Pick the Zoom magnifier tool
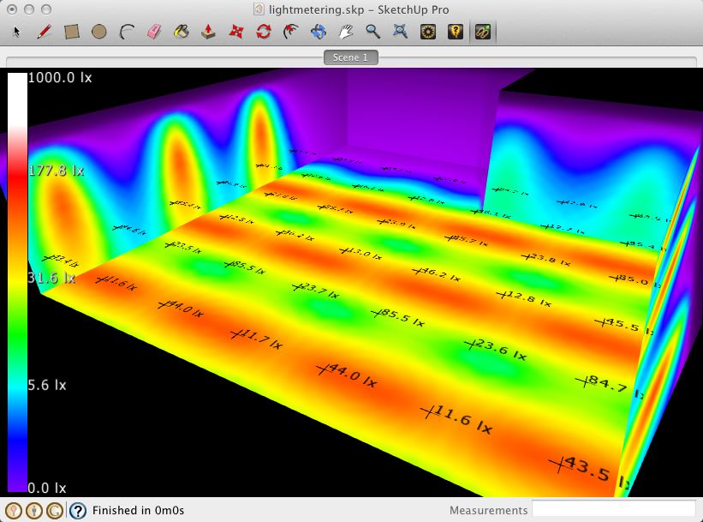 (x=372, y=32)
